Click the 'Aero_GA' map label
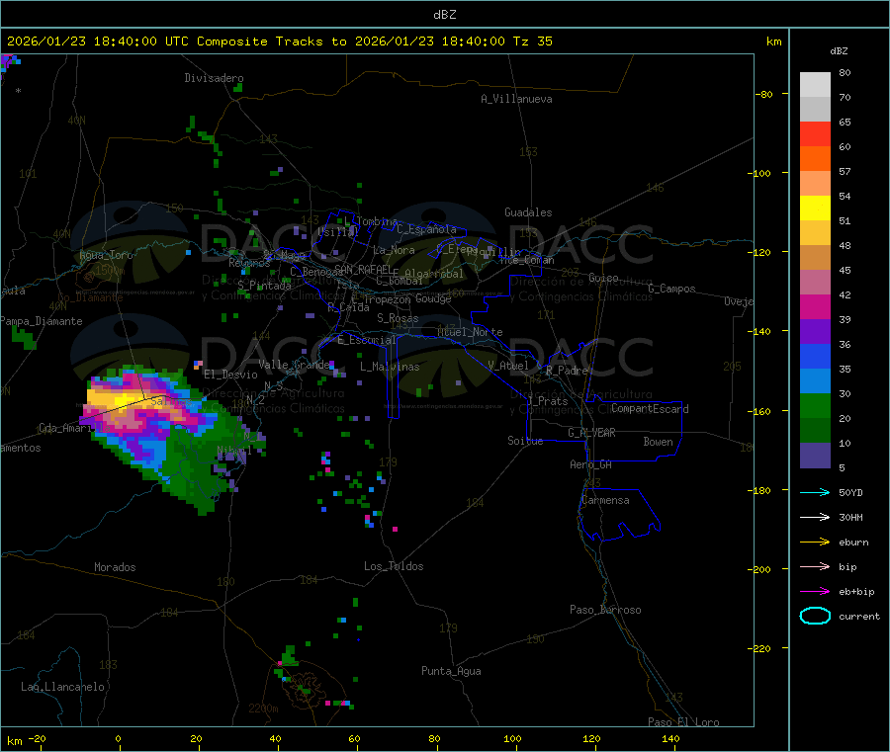The height and width of the screenshot is (752, 890). pos(591,464)
